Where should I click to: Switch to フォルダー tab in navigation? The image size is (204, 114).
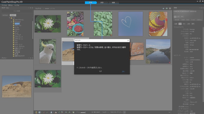point(13,15)
